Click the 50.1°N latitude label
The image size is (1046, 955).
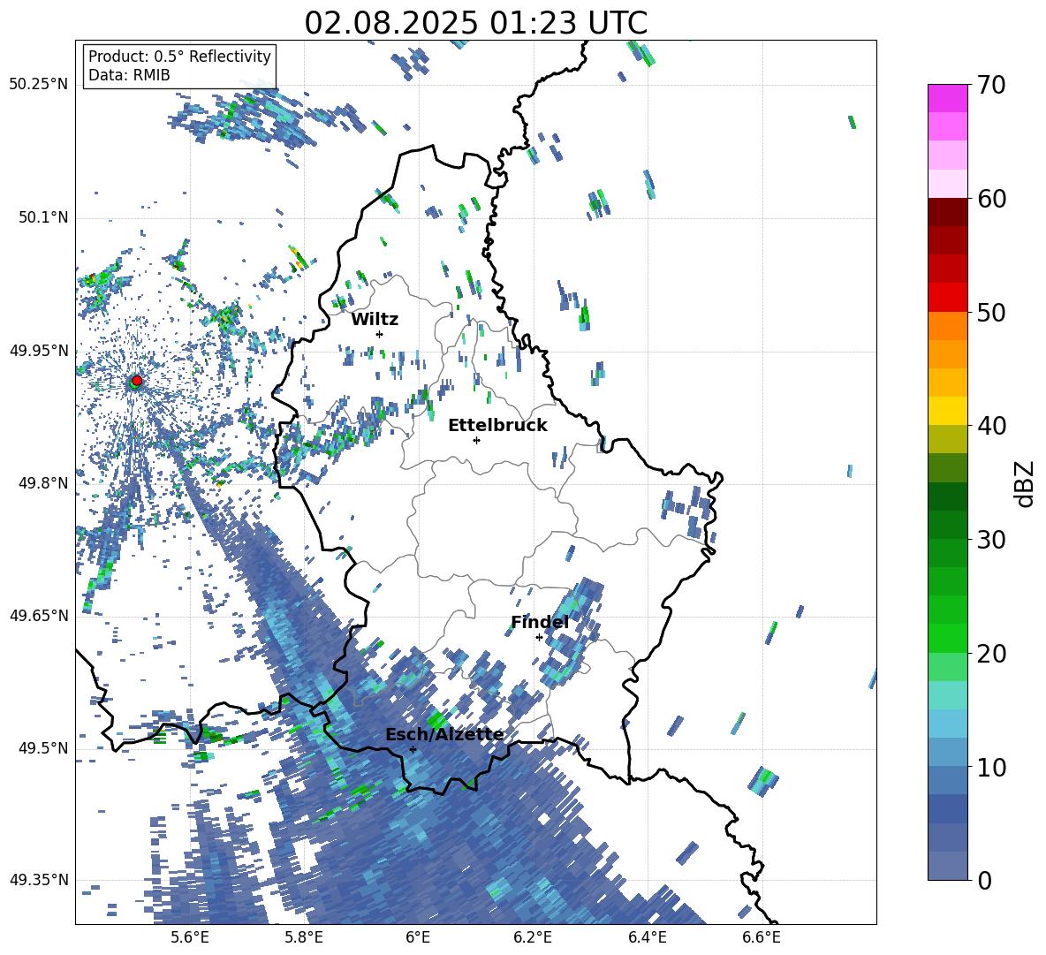point(43,217)
